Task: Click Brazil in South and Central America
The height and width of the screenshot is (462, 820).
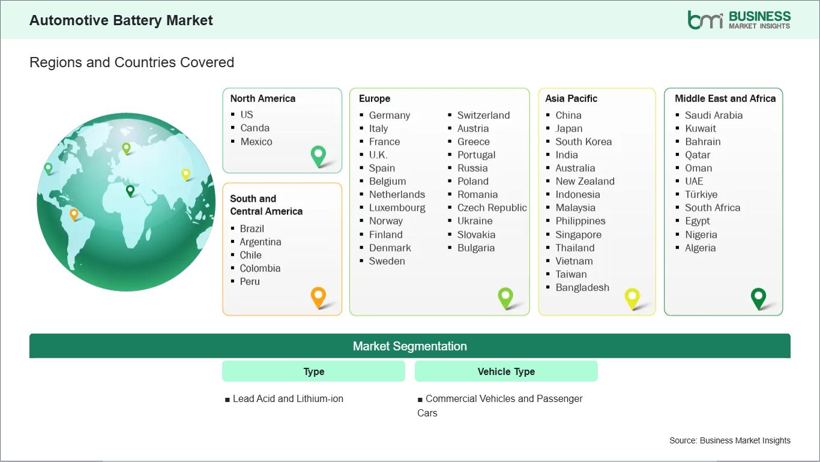Action: (x=252, y=229)
